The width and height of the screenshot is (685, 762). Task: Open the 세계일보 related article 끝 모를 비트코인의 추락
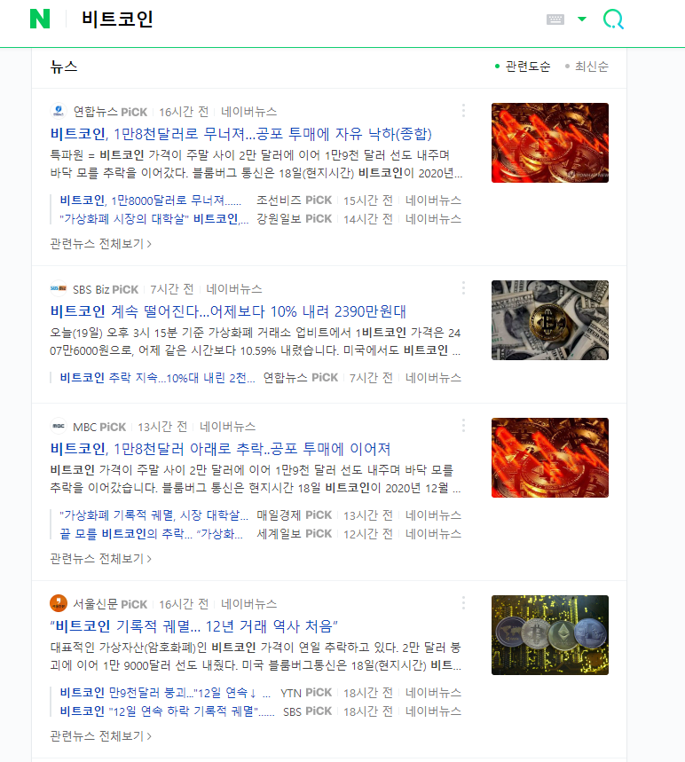[x=151, y=534]
